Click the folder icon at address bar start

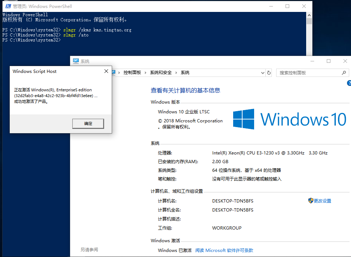pyautogui.click(x=114, y=73)
